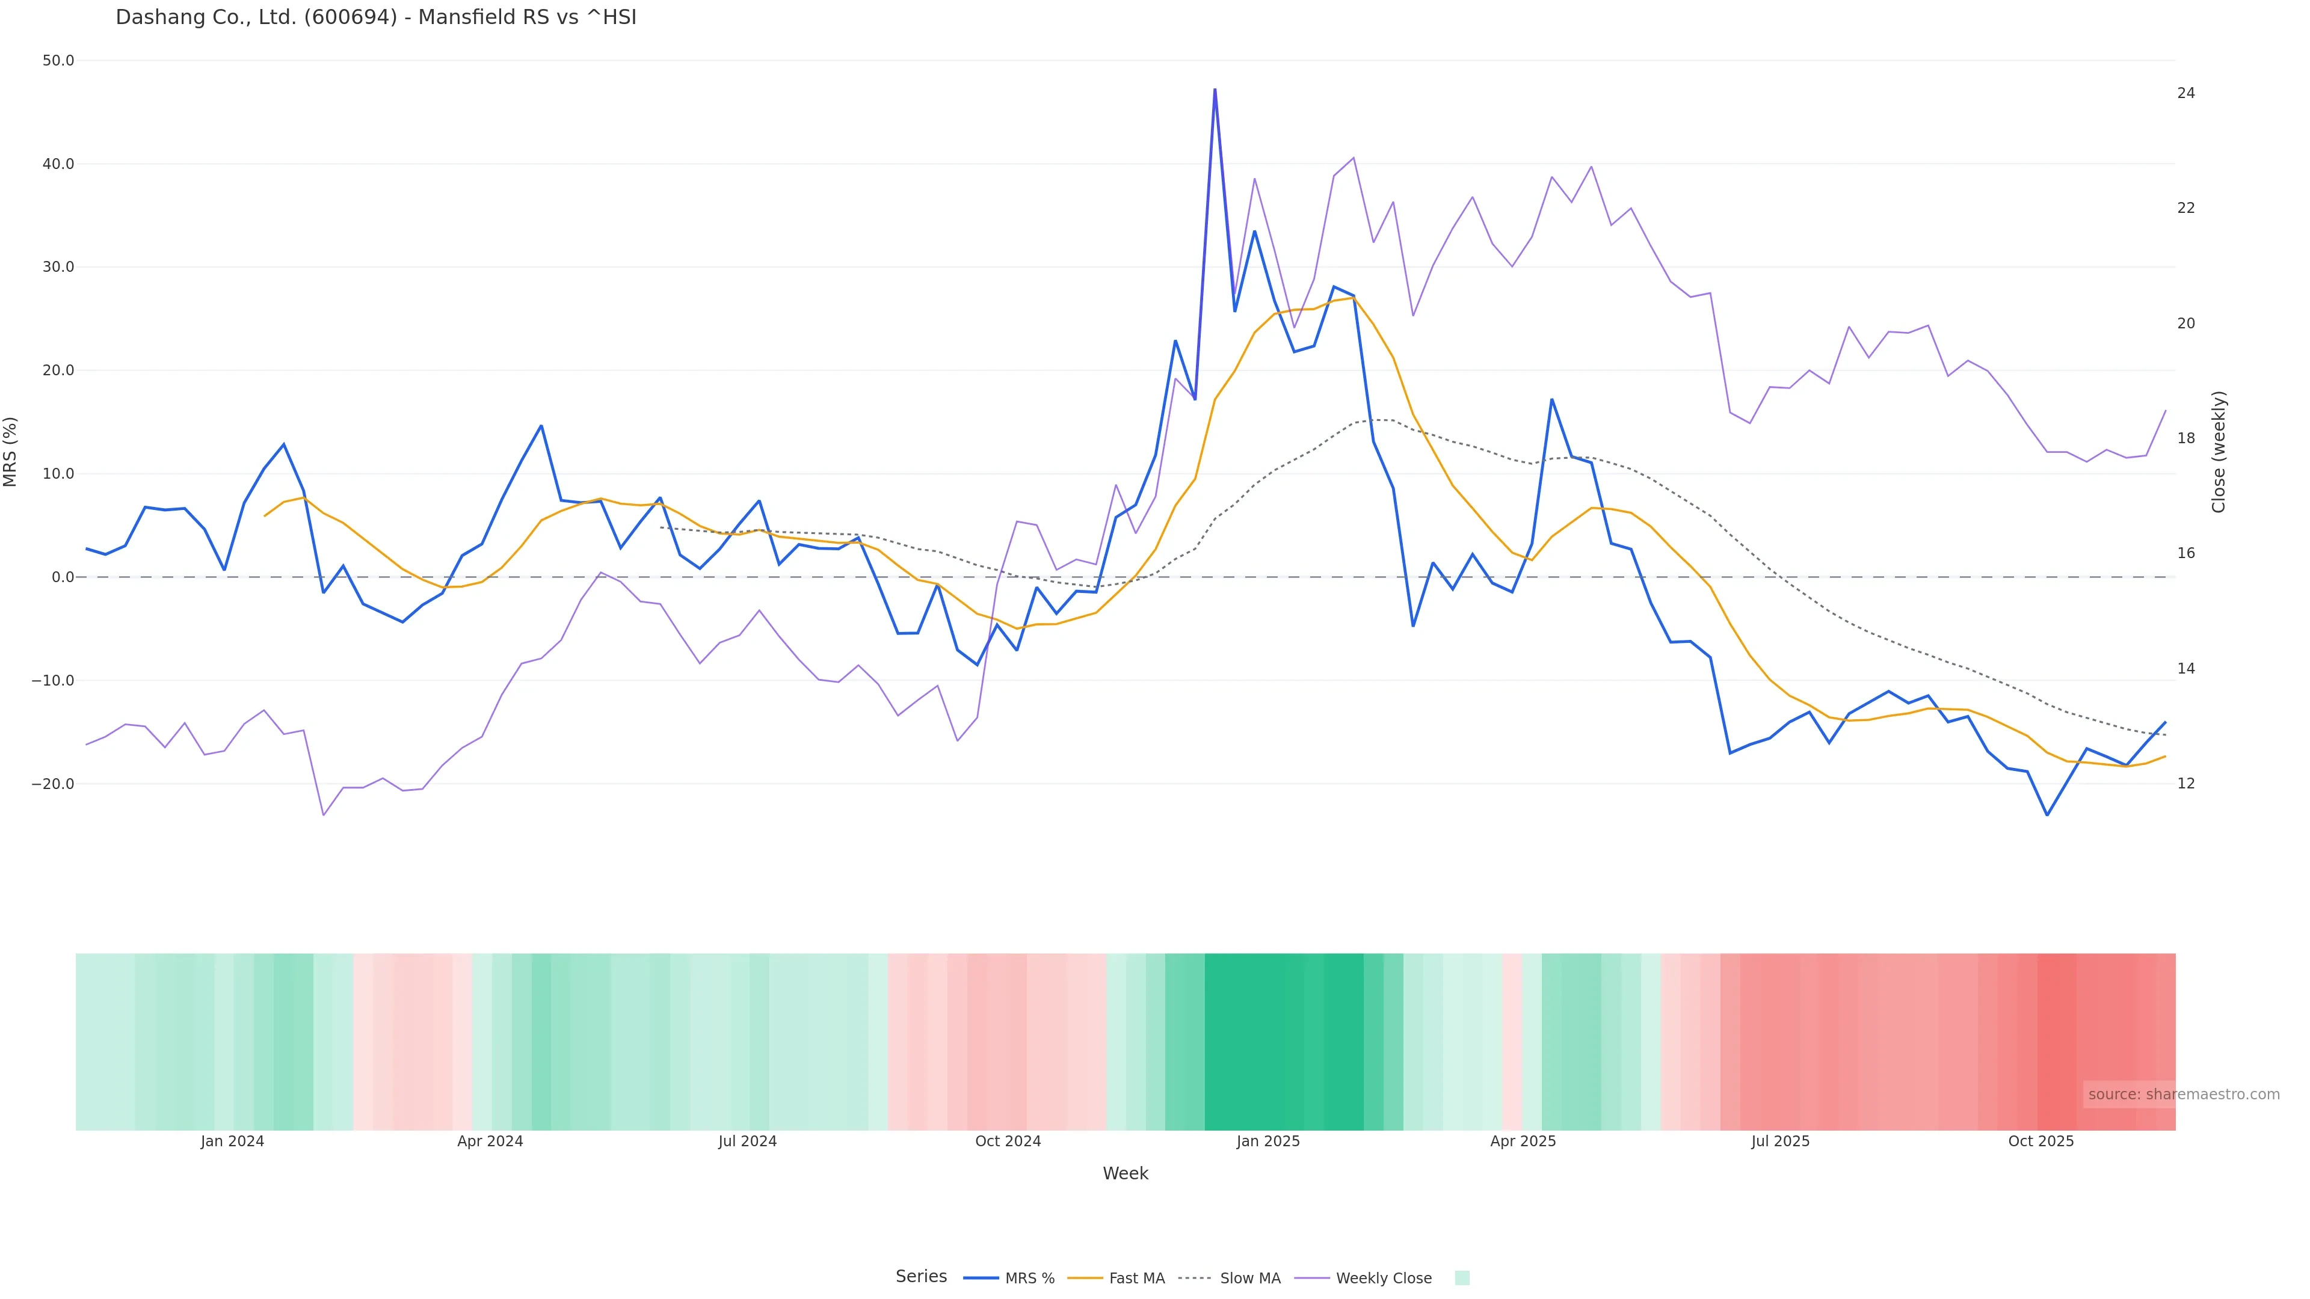Click the 50.0 tick on MRS axis

click(58, 61)
